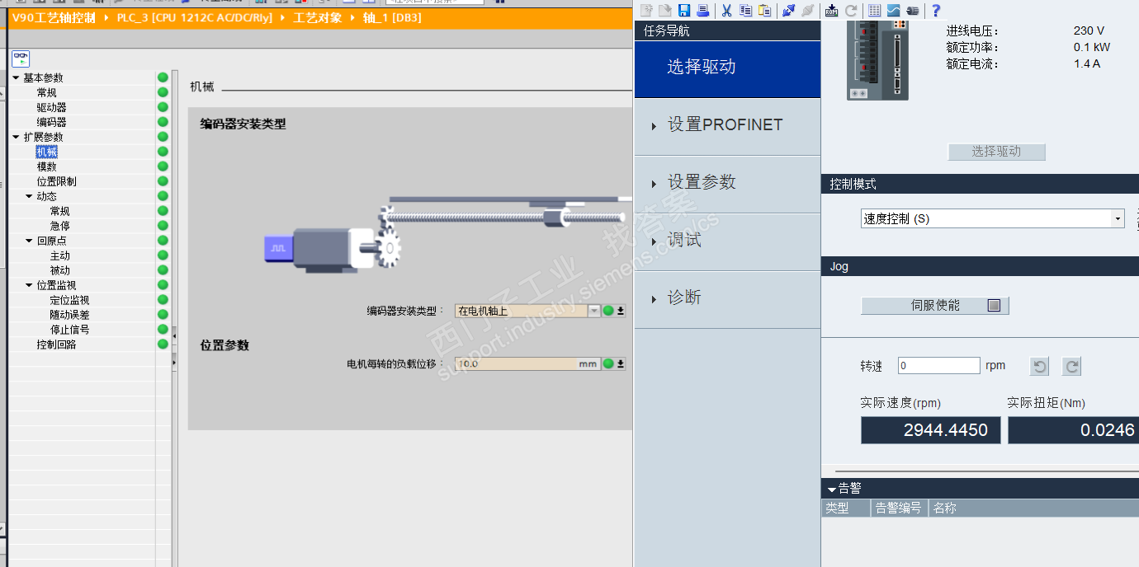The image size is (1139, 567).
Task: Collapse the 基本参数 tree node
Action: [16, 77]
